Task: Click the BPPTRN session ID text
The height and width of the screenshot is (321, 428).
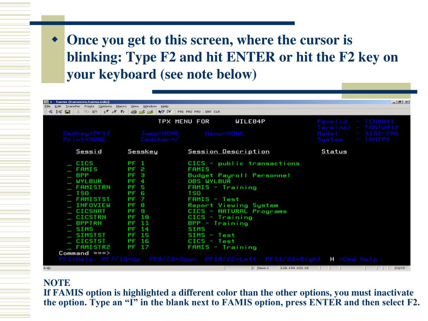Action: coord(89,223)
